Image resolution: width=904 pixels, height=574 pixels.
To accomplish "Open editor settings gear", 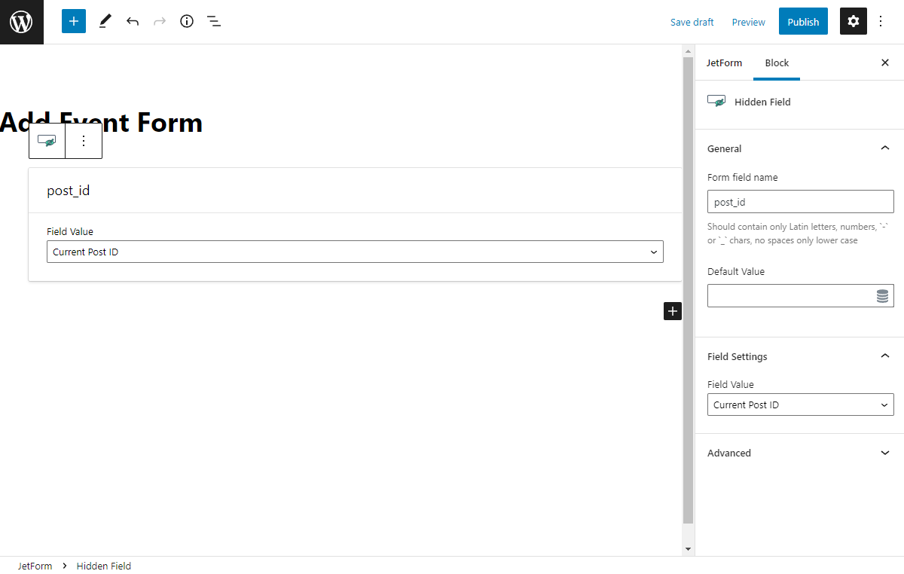I will coord(853,21).
